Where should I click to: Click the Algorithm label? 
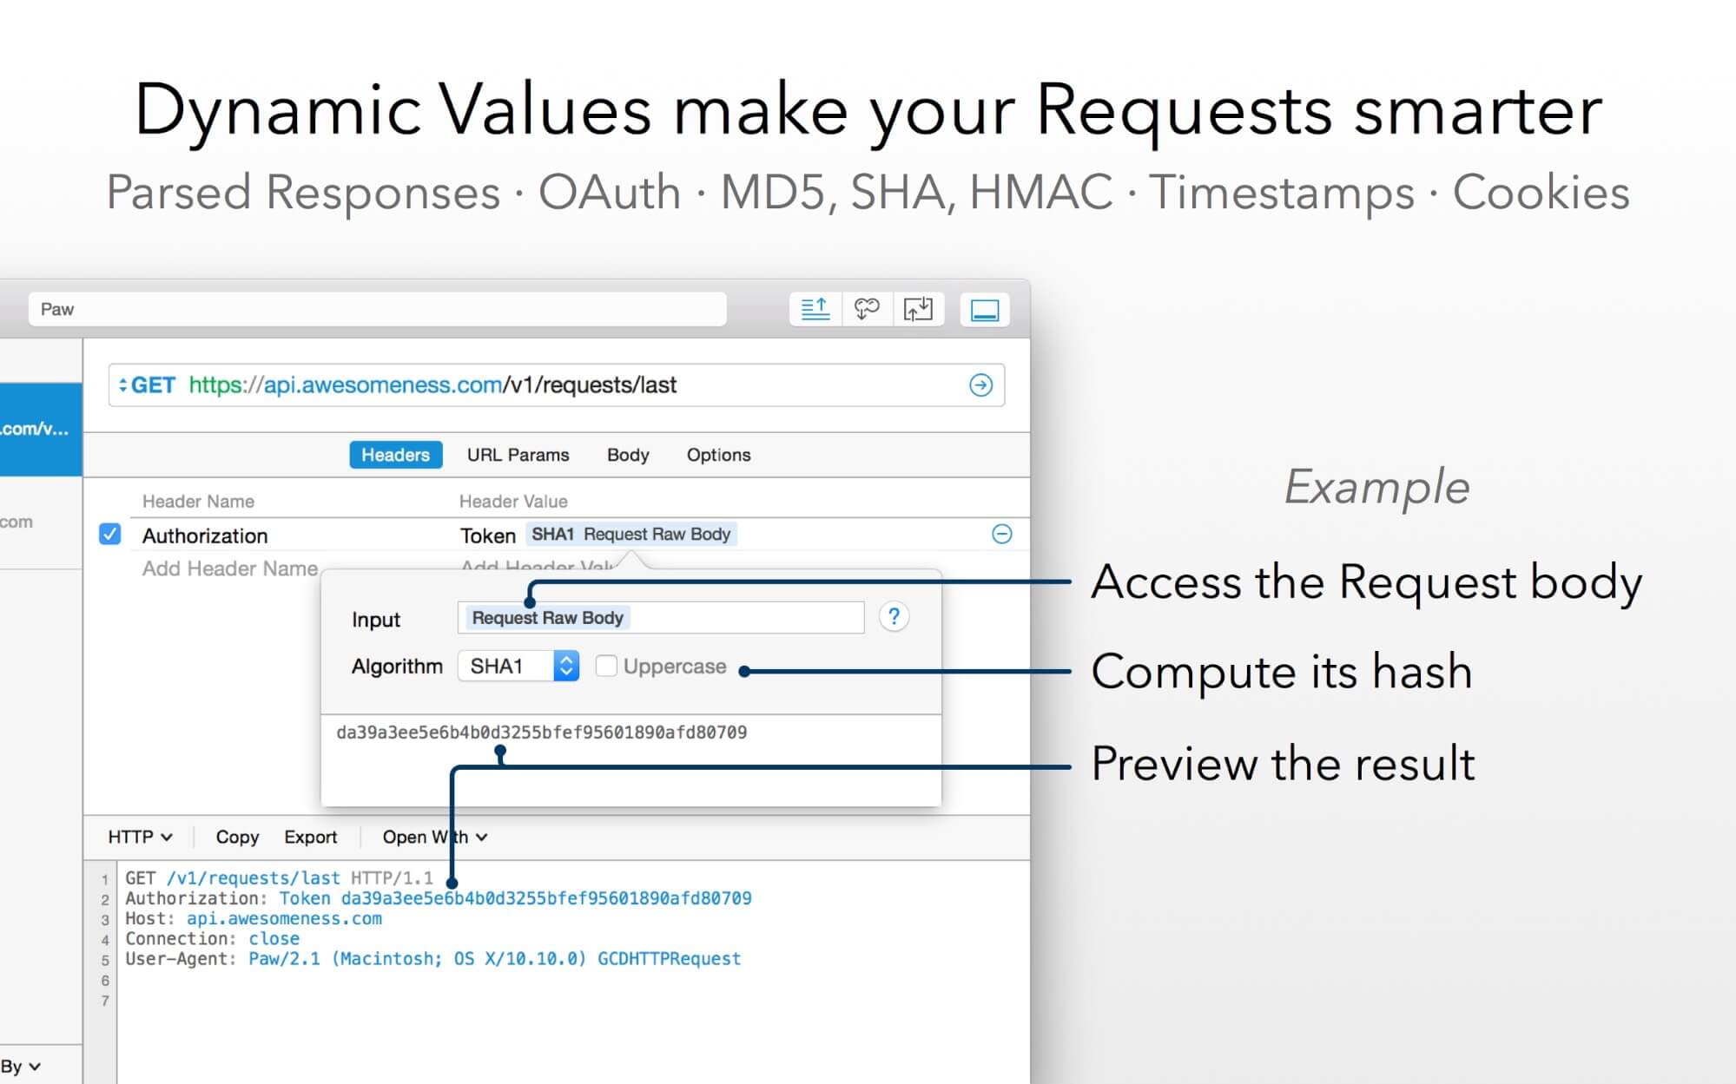(x=397, y=666)
